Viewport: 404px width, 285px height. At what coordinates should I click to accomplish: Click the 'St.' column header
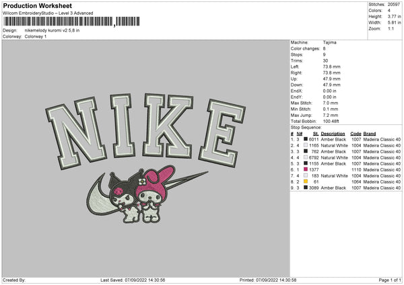316,134
